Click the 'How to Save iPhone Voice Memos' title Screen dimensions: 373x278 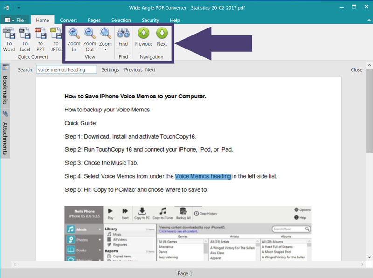(x=135, y=96)
